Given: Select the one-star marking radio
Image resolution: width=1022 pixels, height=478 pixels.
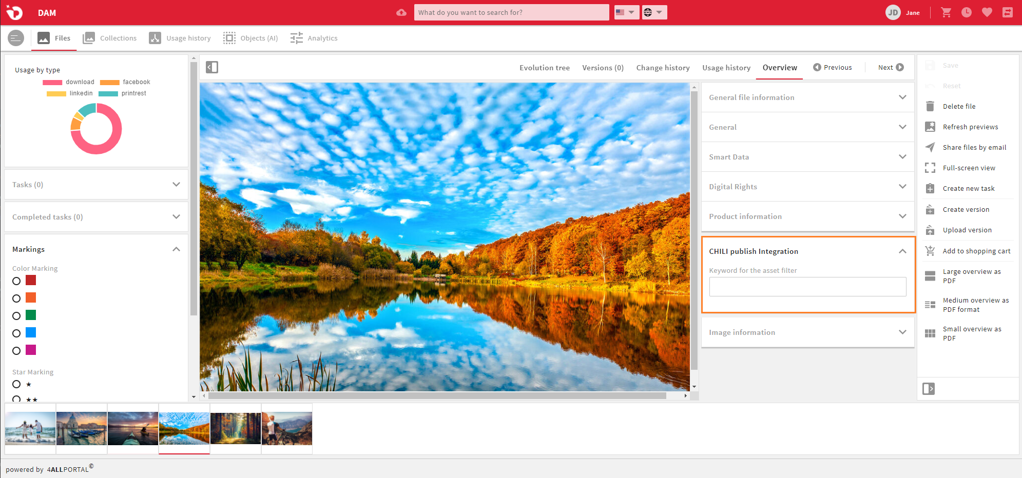Looking at the screenshot, I should pyautogui.click(x=16, y=384).
